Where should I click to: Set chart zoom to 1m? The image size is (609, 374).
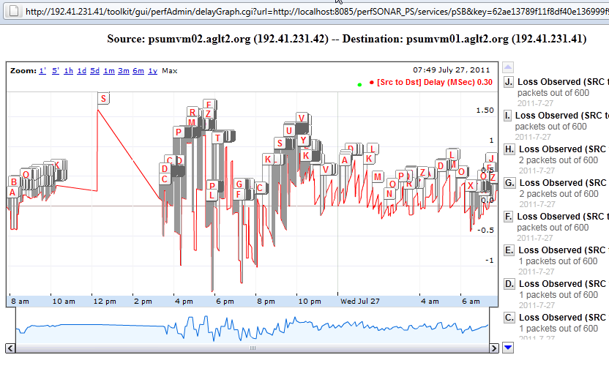pos(109,71)
